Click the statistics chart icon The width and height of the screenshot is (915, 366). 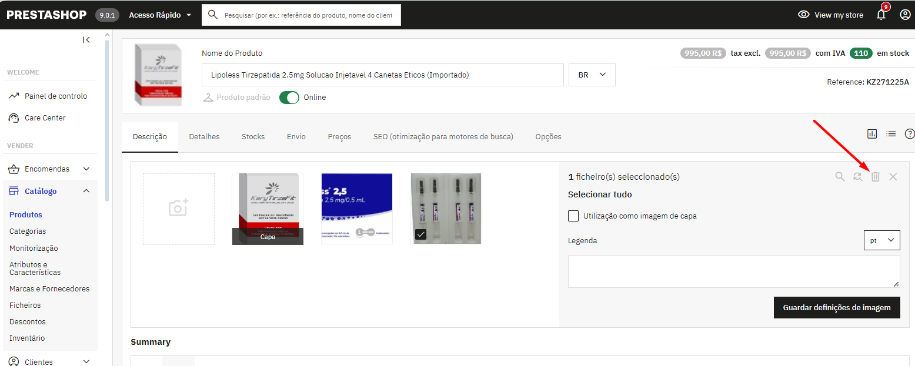(x=872, y=134)
